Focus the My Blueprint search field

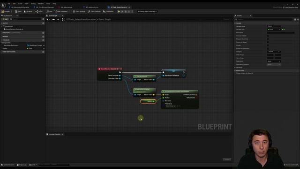(26, 19)
